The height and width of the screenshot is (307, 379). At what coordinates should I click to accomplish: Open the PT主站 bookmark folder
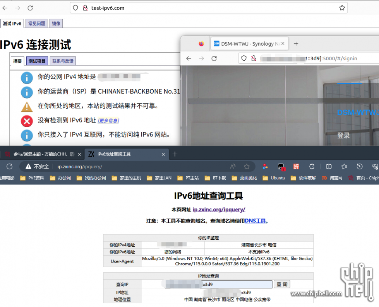click(x=188, y=178)
